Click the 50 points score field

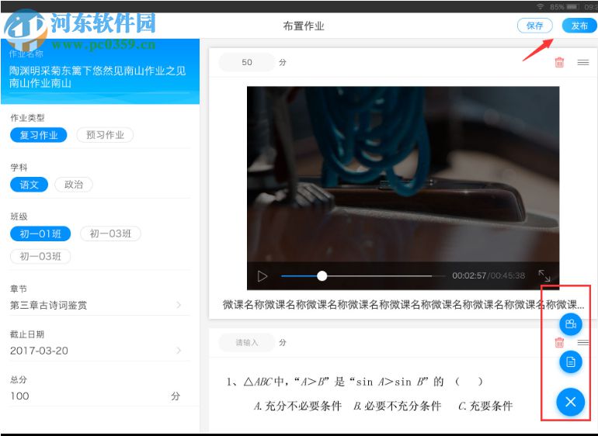[x=247, y=62]
